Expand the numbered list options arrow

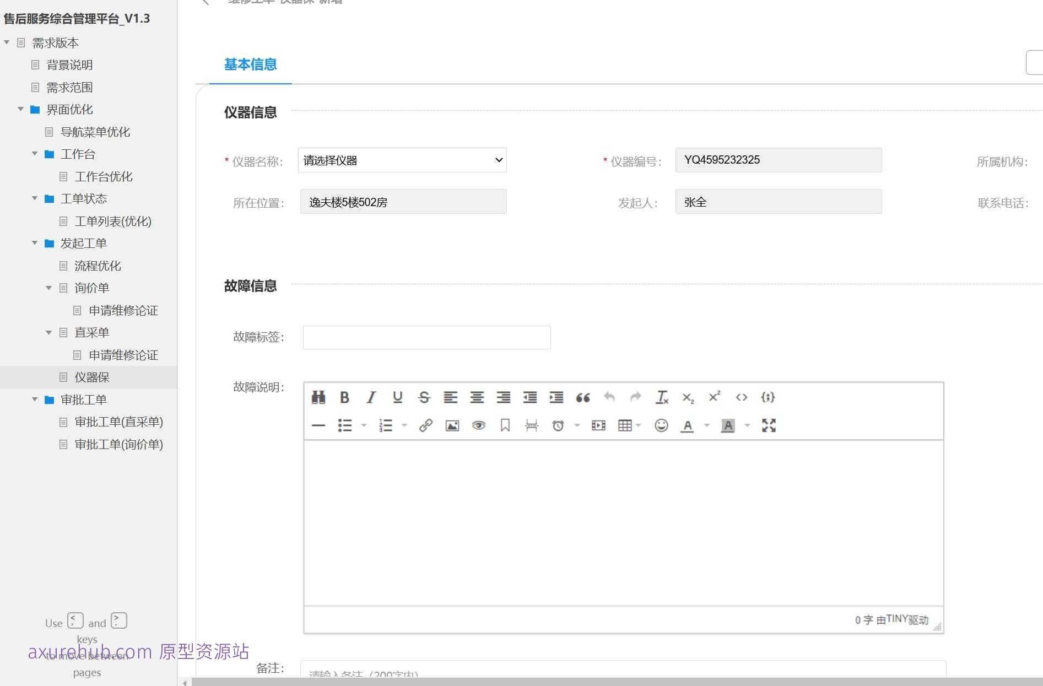tap(404, 425)
